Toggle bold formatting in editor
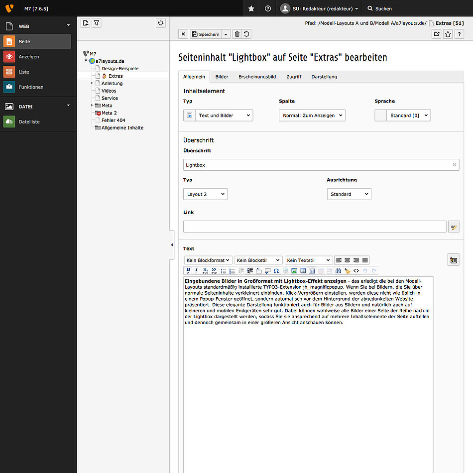473x473 pixels. click(188, 270)
